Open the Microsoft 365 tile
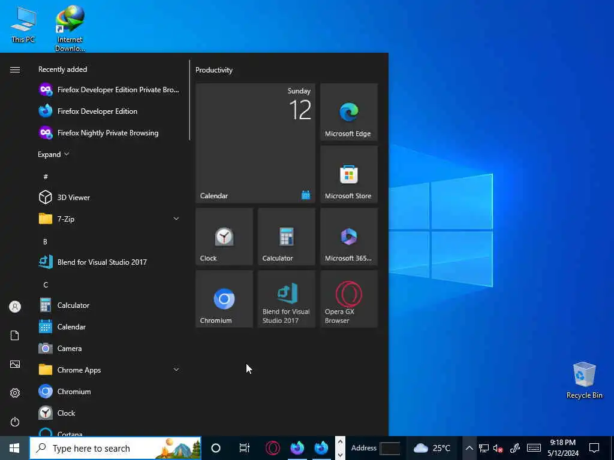The image size is (614, 460). pos(349,237)
